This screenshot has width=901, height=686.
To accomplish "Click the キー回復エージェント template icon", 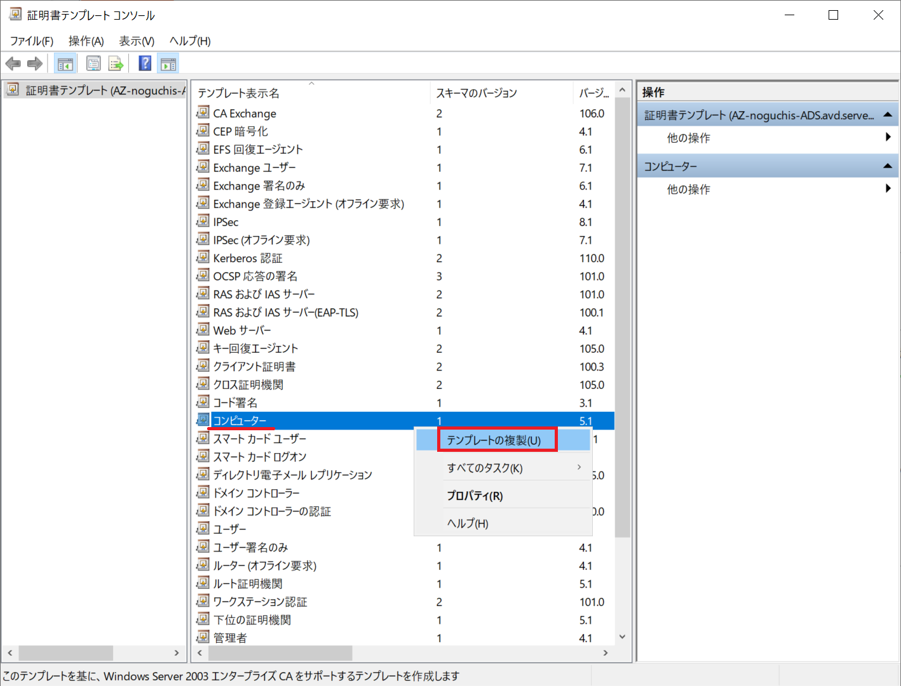I will [203, 348].
